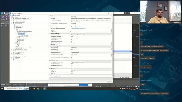The width and height of the screenshot is (182, 102).
Task: Select the Асинхронные двигатели tree item
Action: (x=21, y=25)
